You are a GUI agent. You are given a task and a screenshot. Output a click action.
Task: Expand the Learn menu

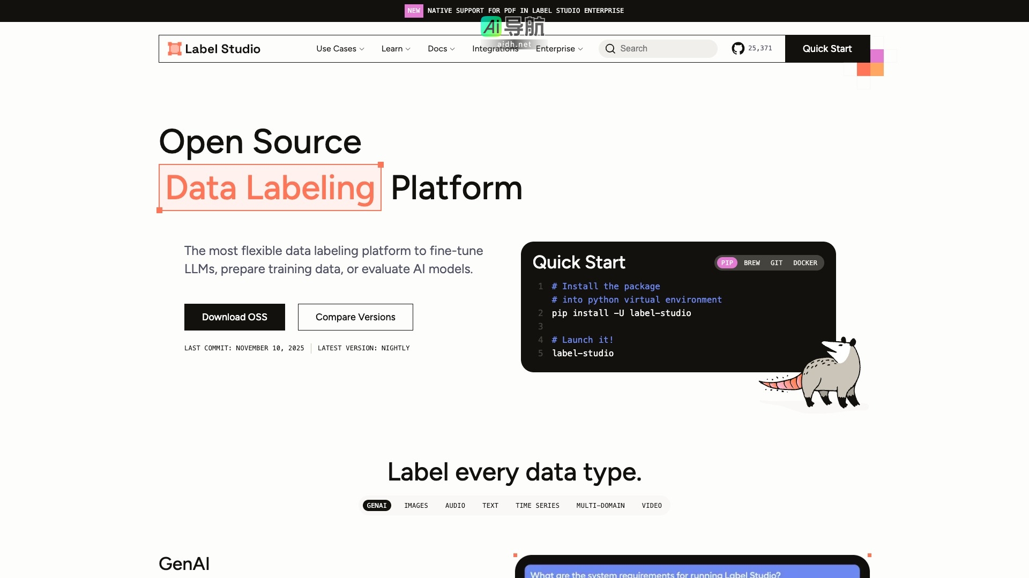[x=396, y=49]
